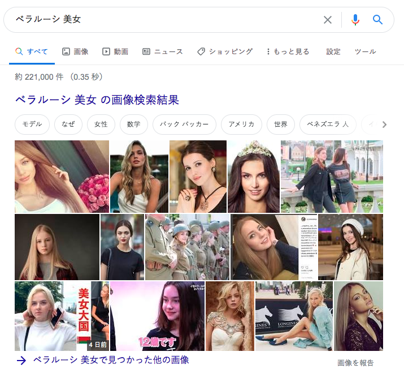The image size is (404, 373).
Task: Click the アメリカ filter chip
Action: pyautogui.click(x=241, y=125)
